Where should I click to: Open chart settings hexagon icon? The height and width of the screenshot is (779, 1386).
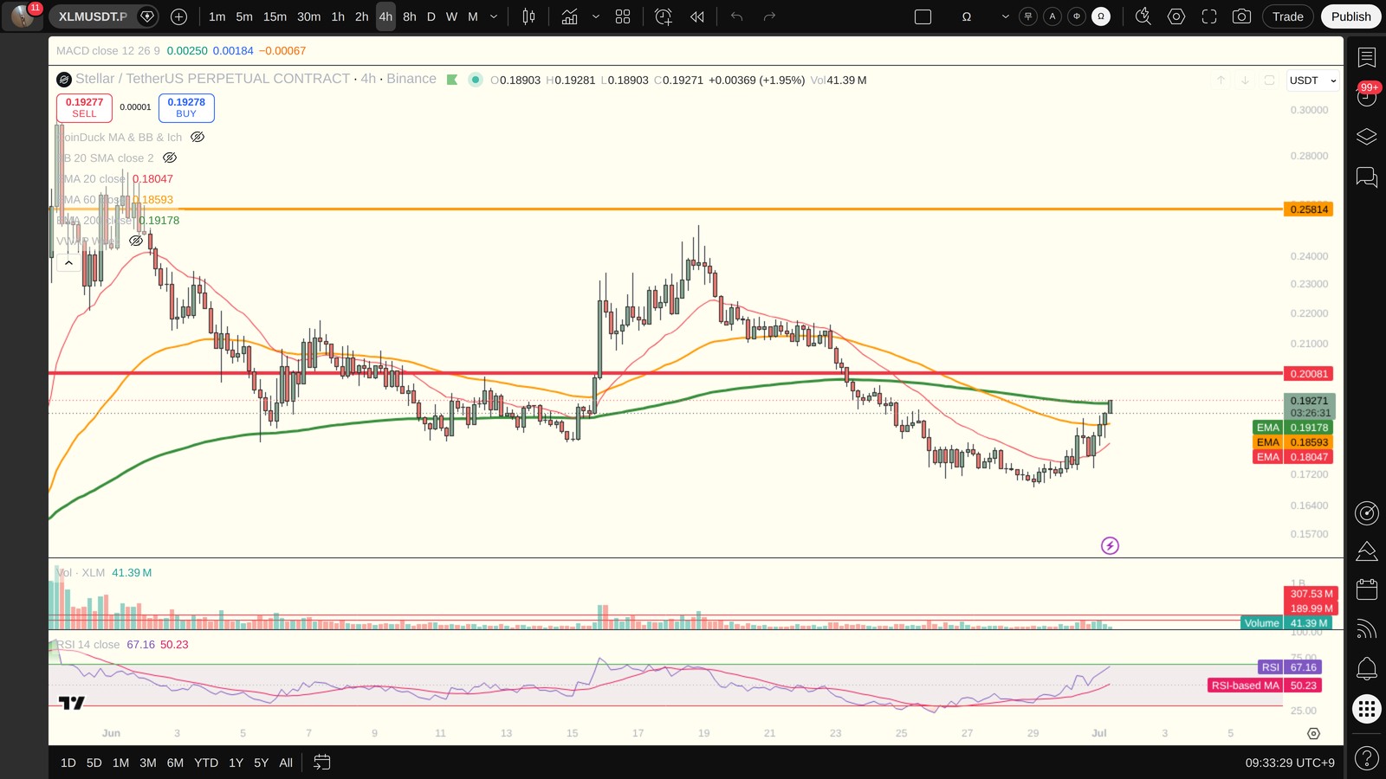pos(1176,16)
